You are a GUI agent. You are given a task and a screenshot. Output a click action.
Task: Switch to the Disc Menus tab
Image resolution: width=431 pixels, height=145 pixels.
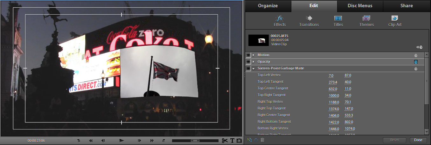click(360, 6)
